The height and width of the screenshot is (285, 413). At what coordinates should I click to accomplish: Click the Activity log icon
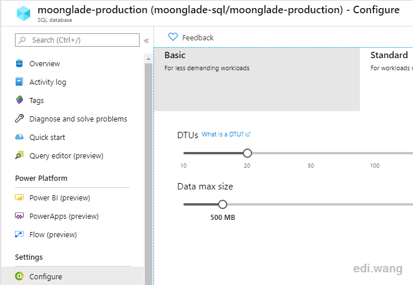(19, 82)
